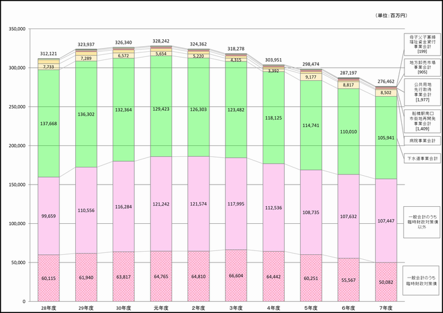Click the 病院事業会計 legend box
Screen dimensions: 443x313
pos(422,140)
